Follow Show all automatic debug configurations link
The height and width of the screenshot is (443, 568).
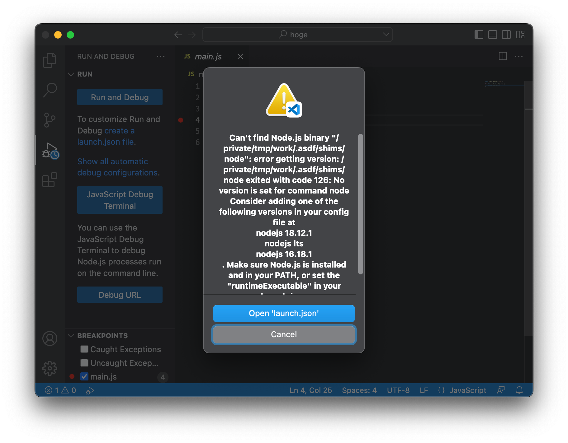(117, 167)
